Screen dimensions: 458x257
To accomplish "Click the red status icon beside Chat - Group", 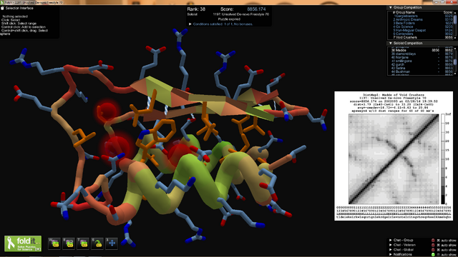I will [433, 241].
